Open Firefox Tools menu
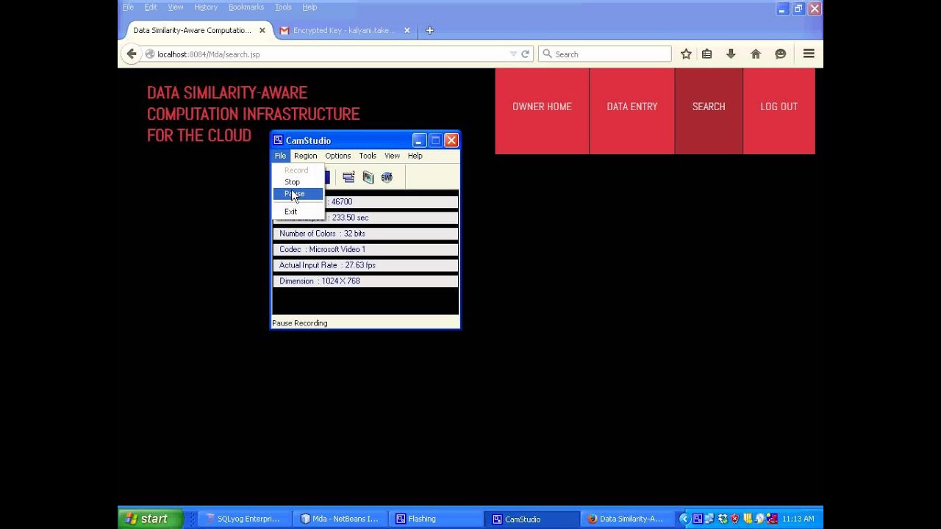The height and width of the screenshot is (529, 941). click(283, 7)
